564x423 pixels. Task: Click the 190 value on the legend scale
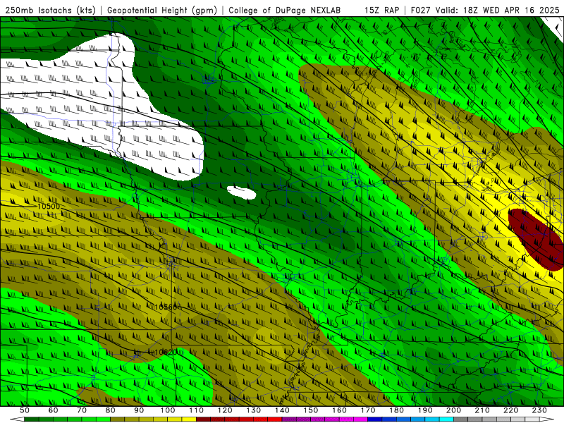pos(425,410)
